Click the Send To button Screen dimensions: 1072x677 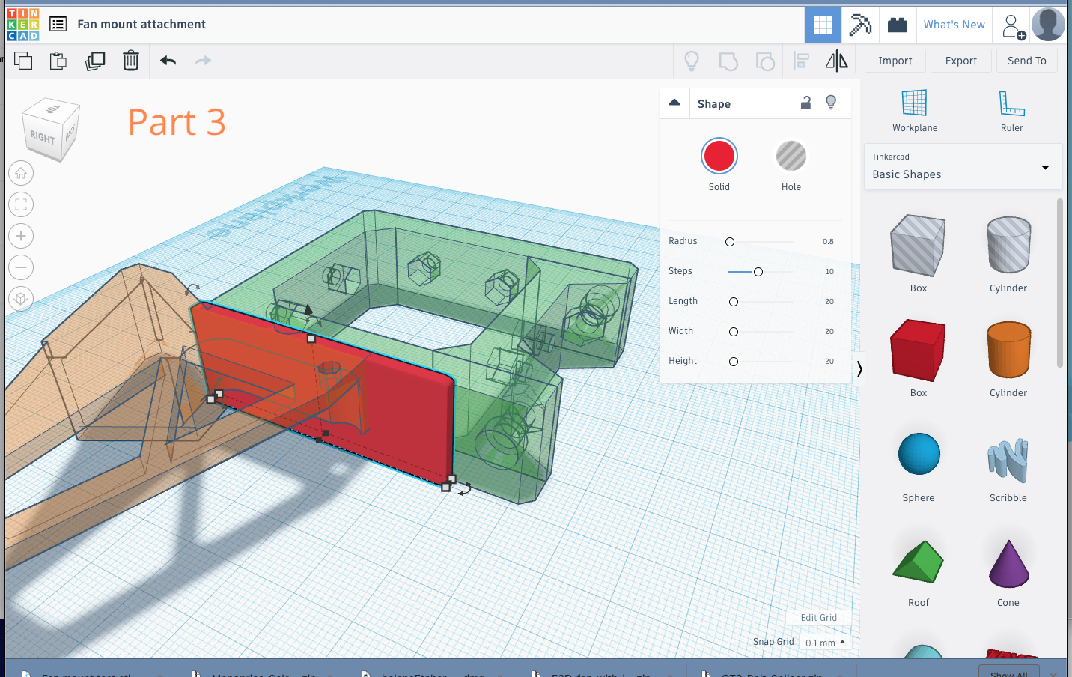pos(1027,61)
